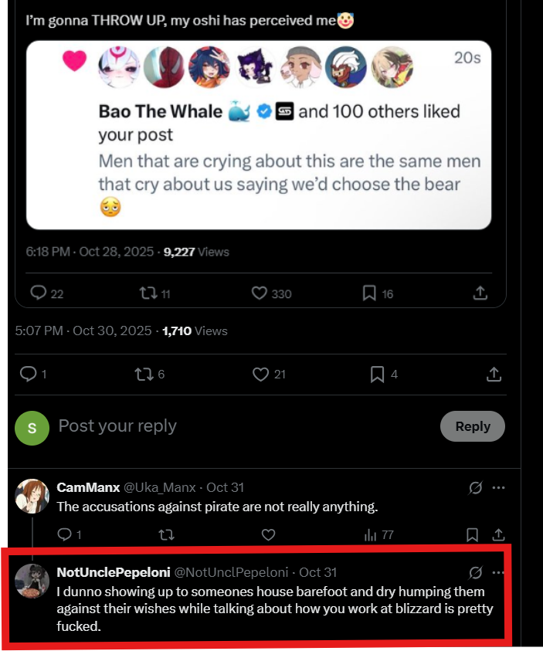
Task: Bookmark the main post with 4 bookmarks
Action: click(377, 375)
